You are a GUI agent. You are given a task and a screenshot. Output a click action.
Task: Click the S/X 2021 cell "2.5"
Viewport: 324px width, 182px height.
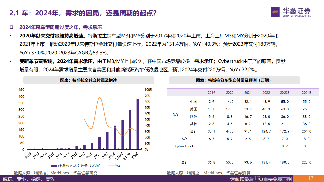(248, 139)
